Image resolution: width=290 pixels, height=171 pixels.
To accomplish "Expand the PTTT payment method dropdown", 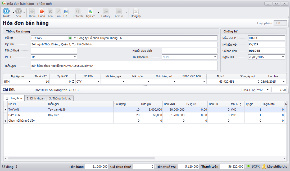I will [x=75, y=57].
